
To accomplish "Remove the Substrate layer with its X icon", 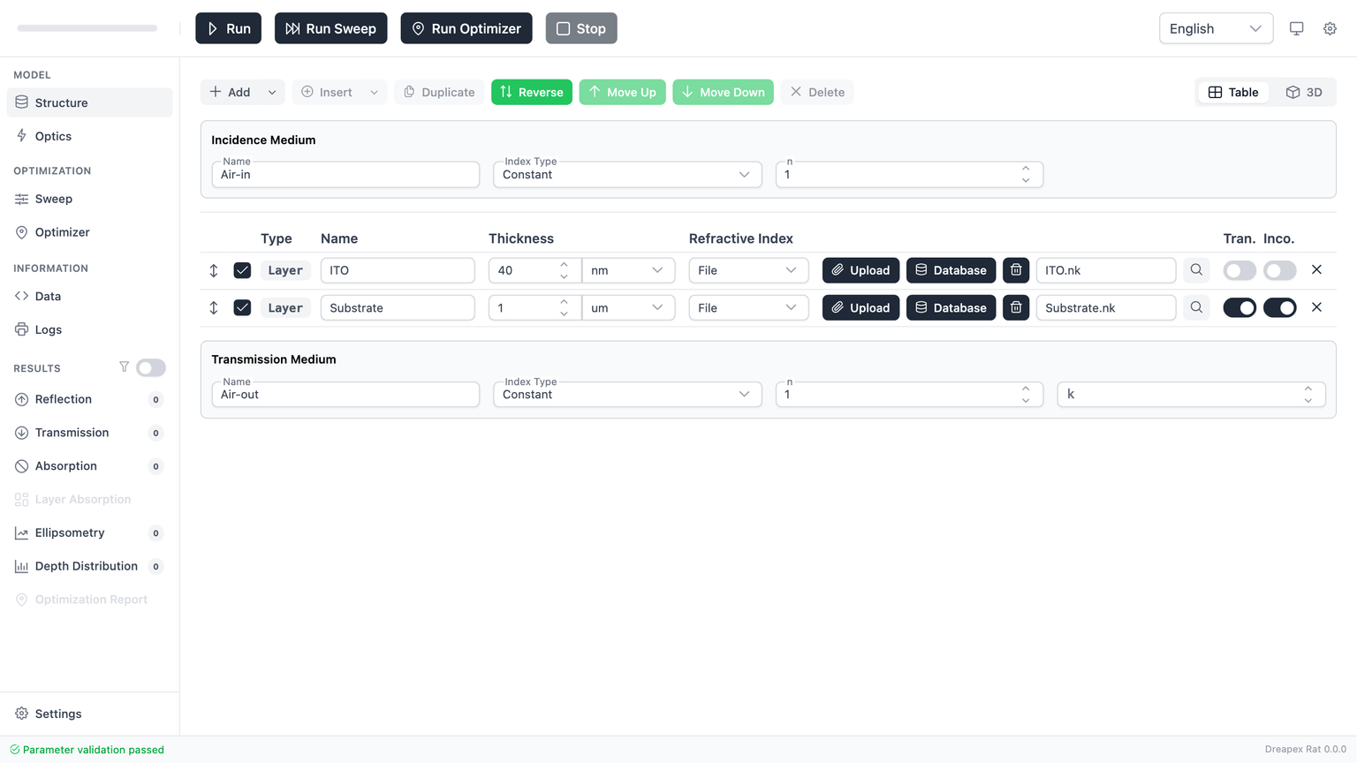I will [1316, 307].
